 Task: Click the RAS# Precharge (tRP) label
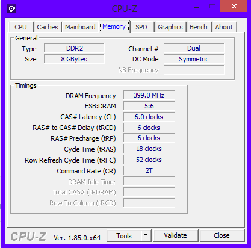tap(83, 138)
